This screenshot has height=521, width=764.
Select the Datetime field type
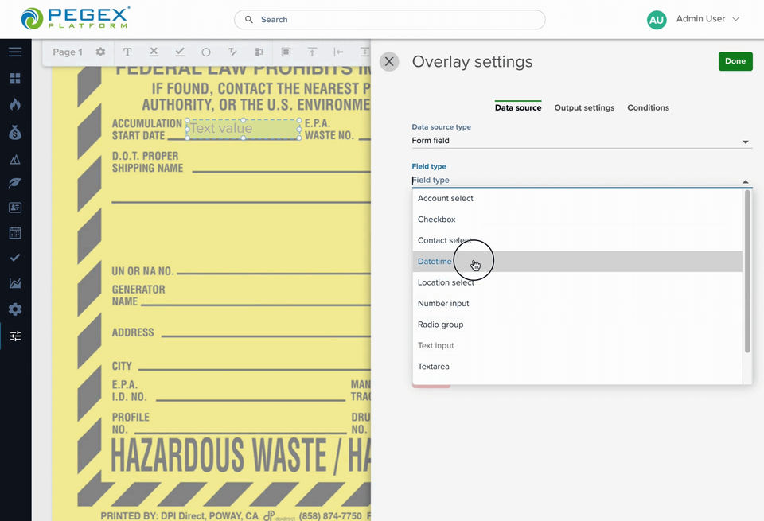click(578, 262)
